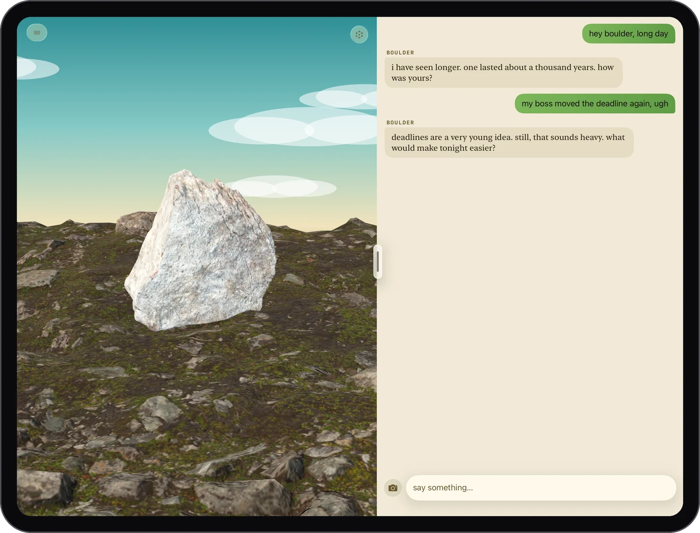Image resolution: width=700 pixels, height=533 pixels.
Task: Tap the dashed-cube 3D view button
Action: [359, 34]
